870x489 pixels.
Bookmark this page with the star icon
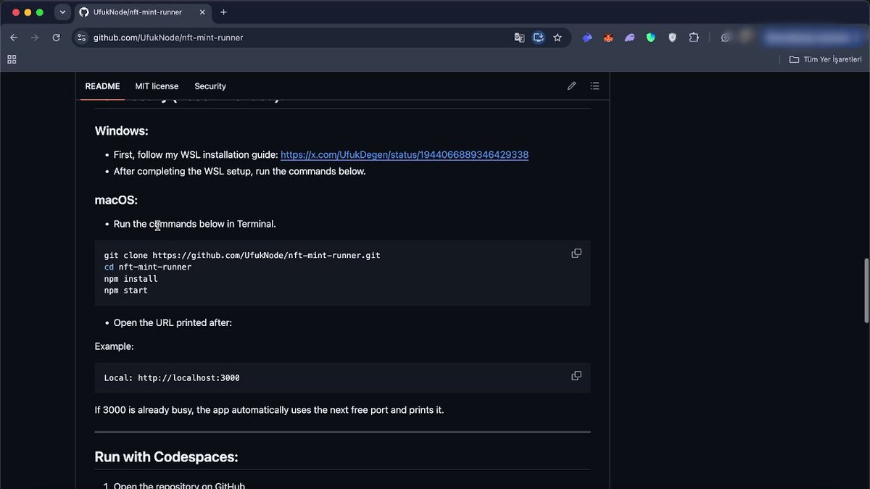click(558, 38)
